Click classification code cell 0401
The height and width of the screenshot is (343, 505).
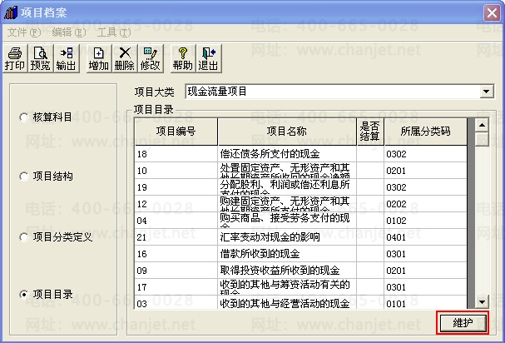425,237
